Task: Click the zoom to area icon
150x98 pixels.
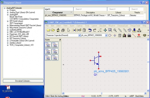Action: (x=110, y=30)
